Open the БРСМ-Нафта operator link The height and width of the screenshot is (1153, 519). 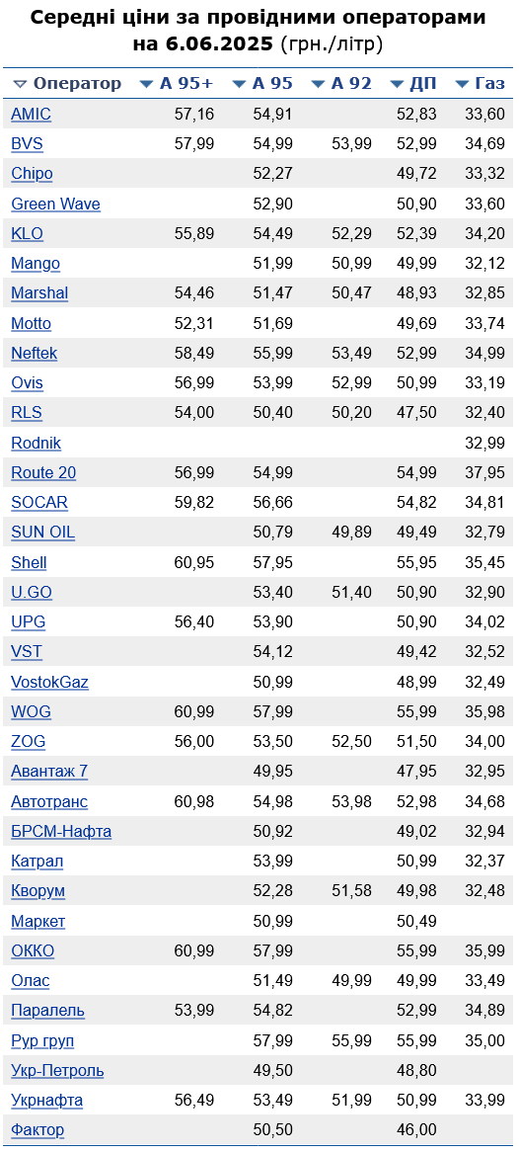click(61, 832)
